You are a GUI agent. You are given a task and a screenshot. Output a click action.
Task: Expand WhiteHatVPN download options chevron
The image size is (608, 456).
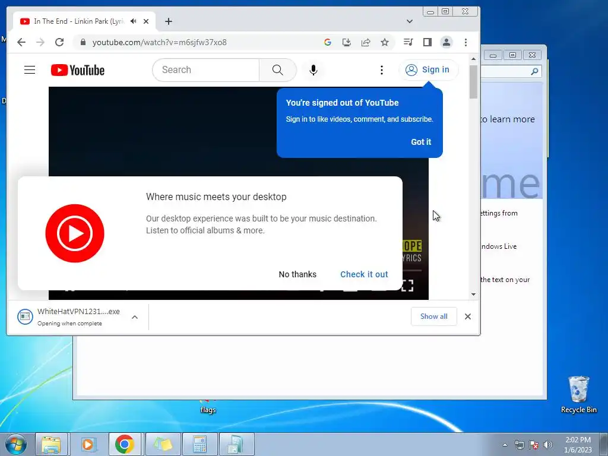tap(135, 317)
